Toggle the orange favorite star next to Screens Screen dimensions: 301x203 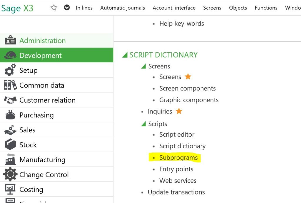pos(188,77)
